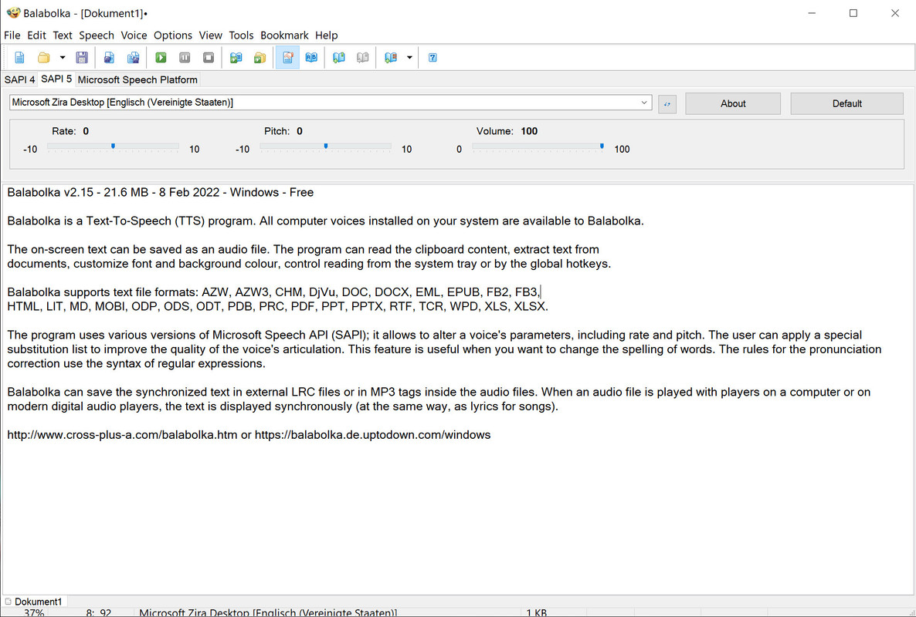Viewport: 916px width, 617px height.
Task: Click the small refresh voice button beside dropdown
Action: click(x=667, y=104)
